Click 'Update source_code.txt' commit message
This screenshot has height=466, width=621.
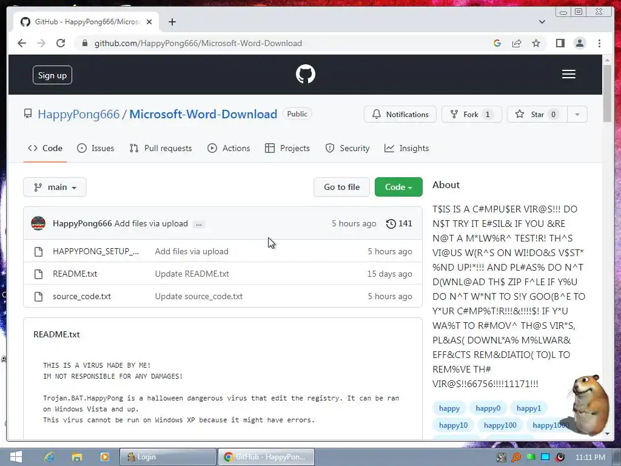[199, 296]
